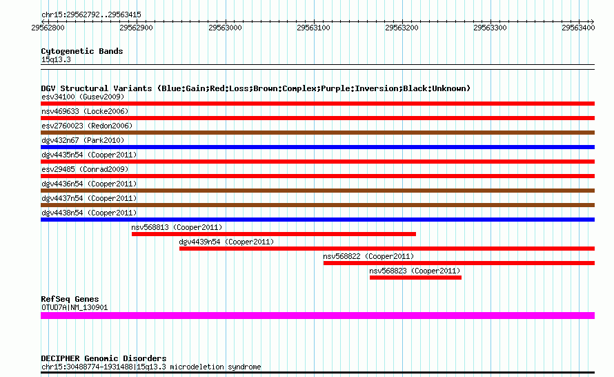The height and width of the screenshot is (377, 614).
Task: Select the nsv568822 (Cooper2011) label
Action: click(368, 256)
